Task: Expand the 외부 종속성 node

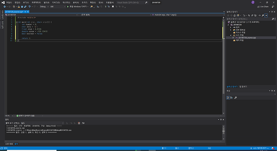Action: click(x=230, y=30)
